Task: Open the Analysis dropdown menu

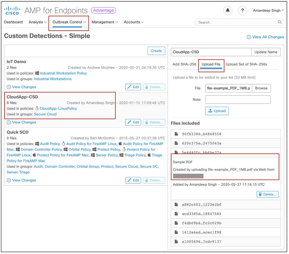Action: pos(37,22)
